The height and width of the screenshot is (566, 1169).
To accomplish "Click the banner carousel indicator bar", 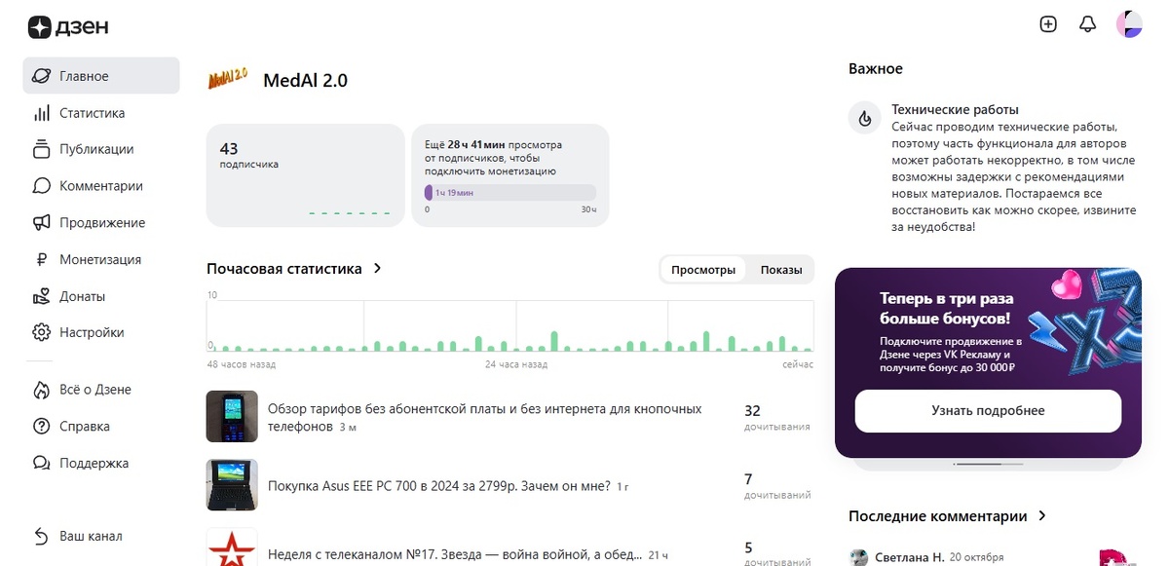I will pyautogui.click(x=988, y=464).
